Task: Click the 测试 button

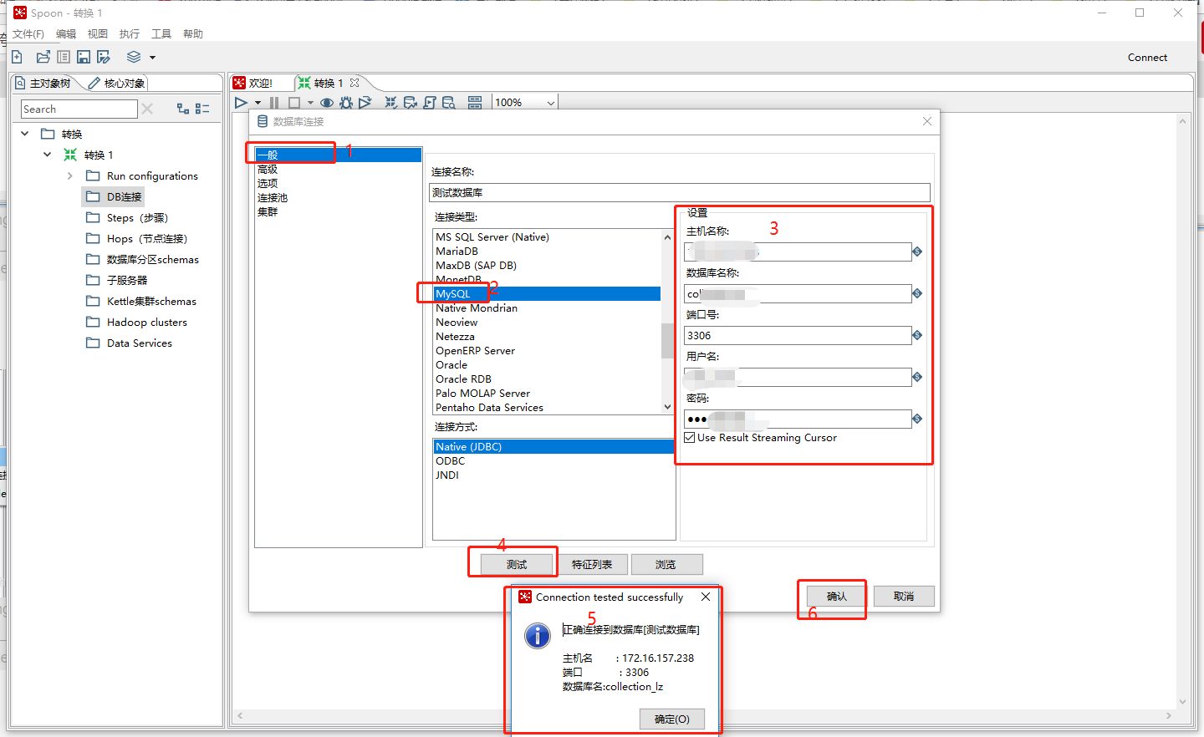Action: tap(517, 564)
